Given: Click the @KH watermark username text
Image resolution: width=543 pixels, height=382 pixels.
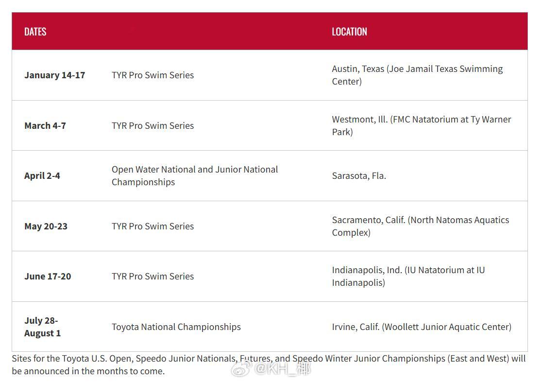Looking at the screenshot, I should (282, 369).
